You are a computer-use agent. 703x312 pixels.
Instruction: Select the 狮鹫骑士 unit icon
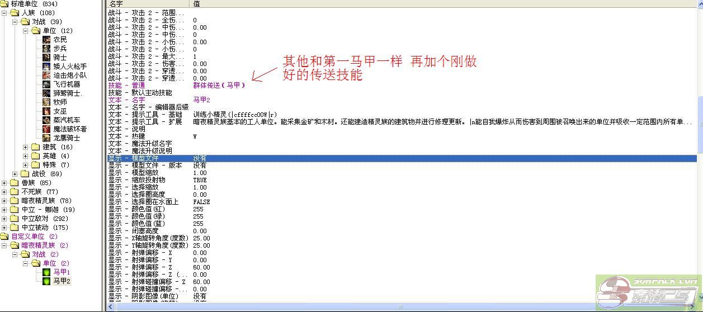(47, 93)
